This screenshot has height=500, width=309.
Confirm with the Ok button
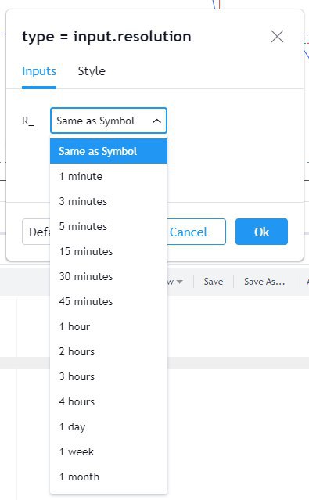tap(261, 232)
